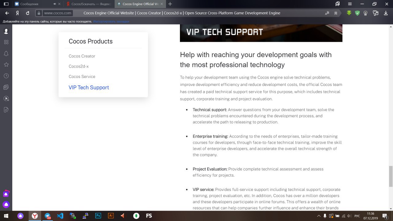Switch to the Сообщения tab
The height and width of the screenshot is (221, 393).
29,4
